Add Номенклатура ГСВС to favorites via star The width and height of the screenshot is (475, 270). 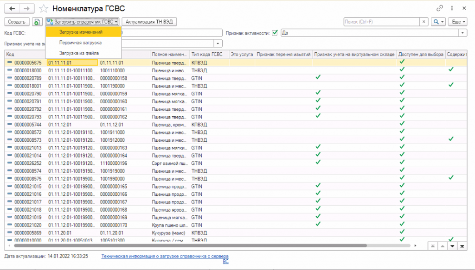tap(44, 8)
